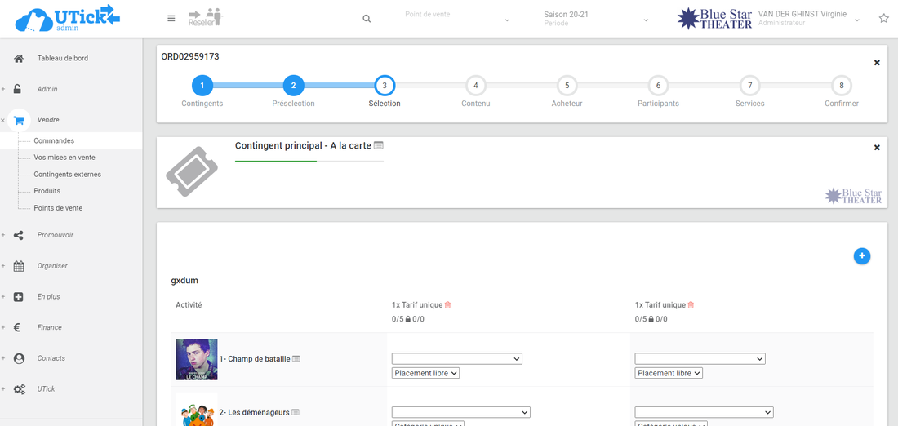Expand the Finance sidebar section
The image size is (898, 426).
point(49,327)
